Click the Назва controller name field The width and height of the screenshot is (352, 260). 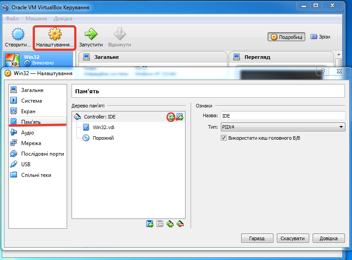click(283, 116)
